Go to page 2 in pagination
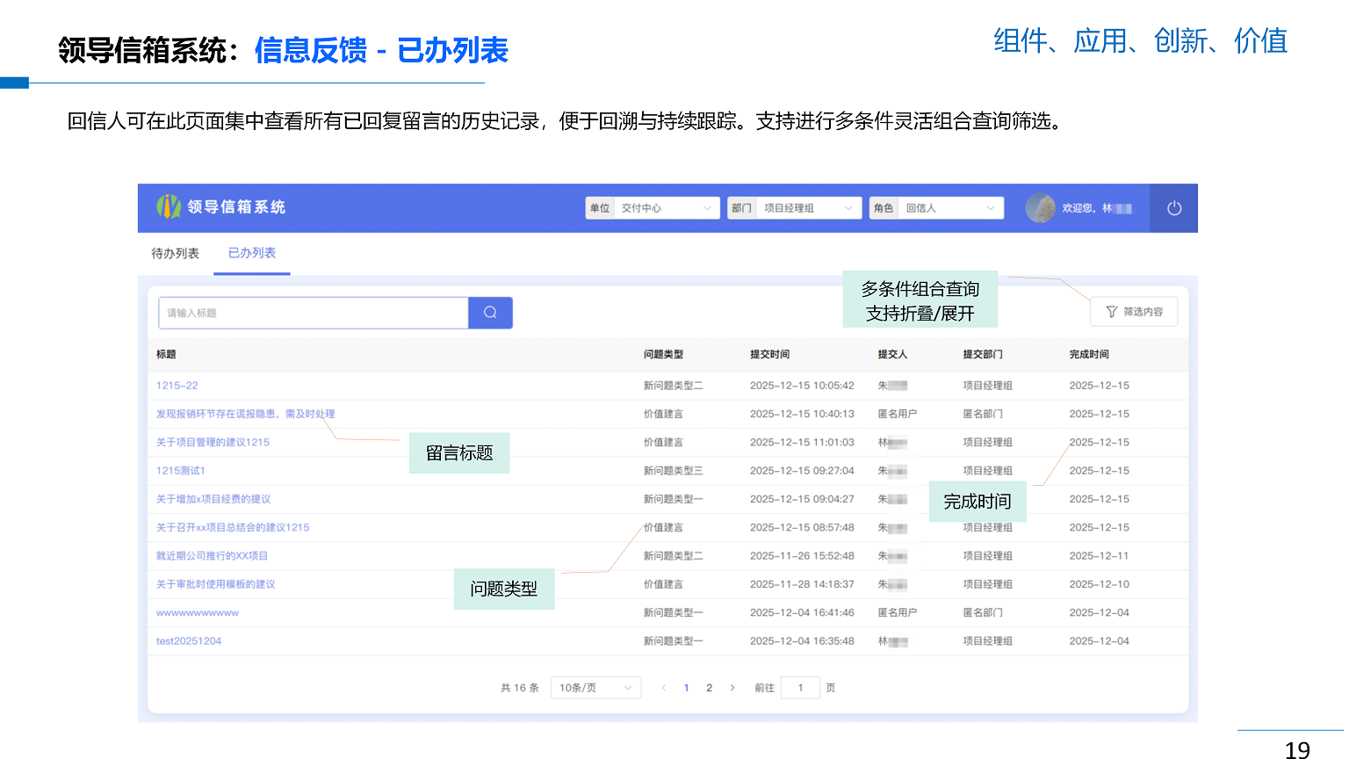 point(709,688)
